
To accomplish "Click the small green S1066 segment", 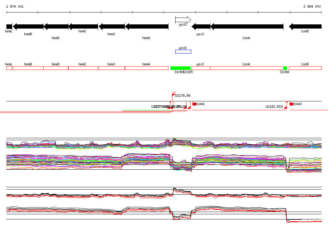I will pos(285,68).
